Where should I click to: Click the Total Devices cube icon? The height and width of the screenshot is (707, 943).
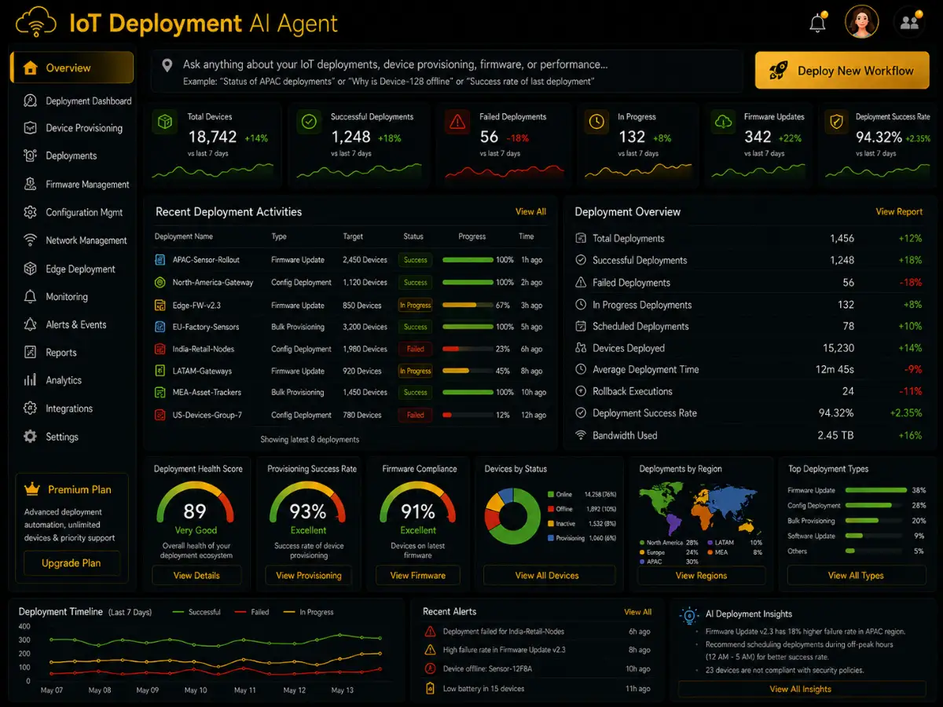(x=165, y=122)
